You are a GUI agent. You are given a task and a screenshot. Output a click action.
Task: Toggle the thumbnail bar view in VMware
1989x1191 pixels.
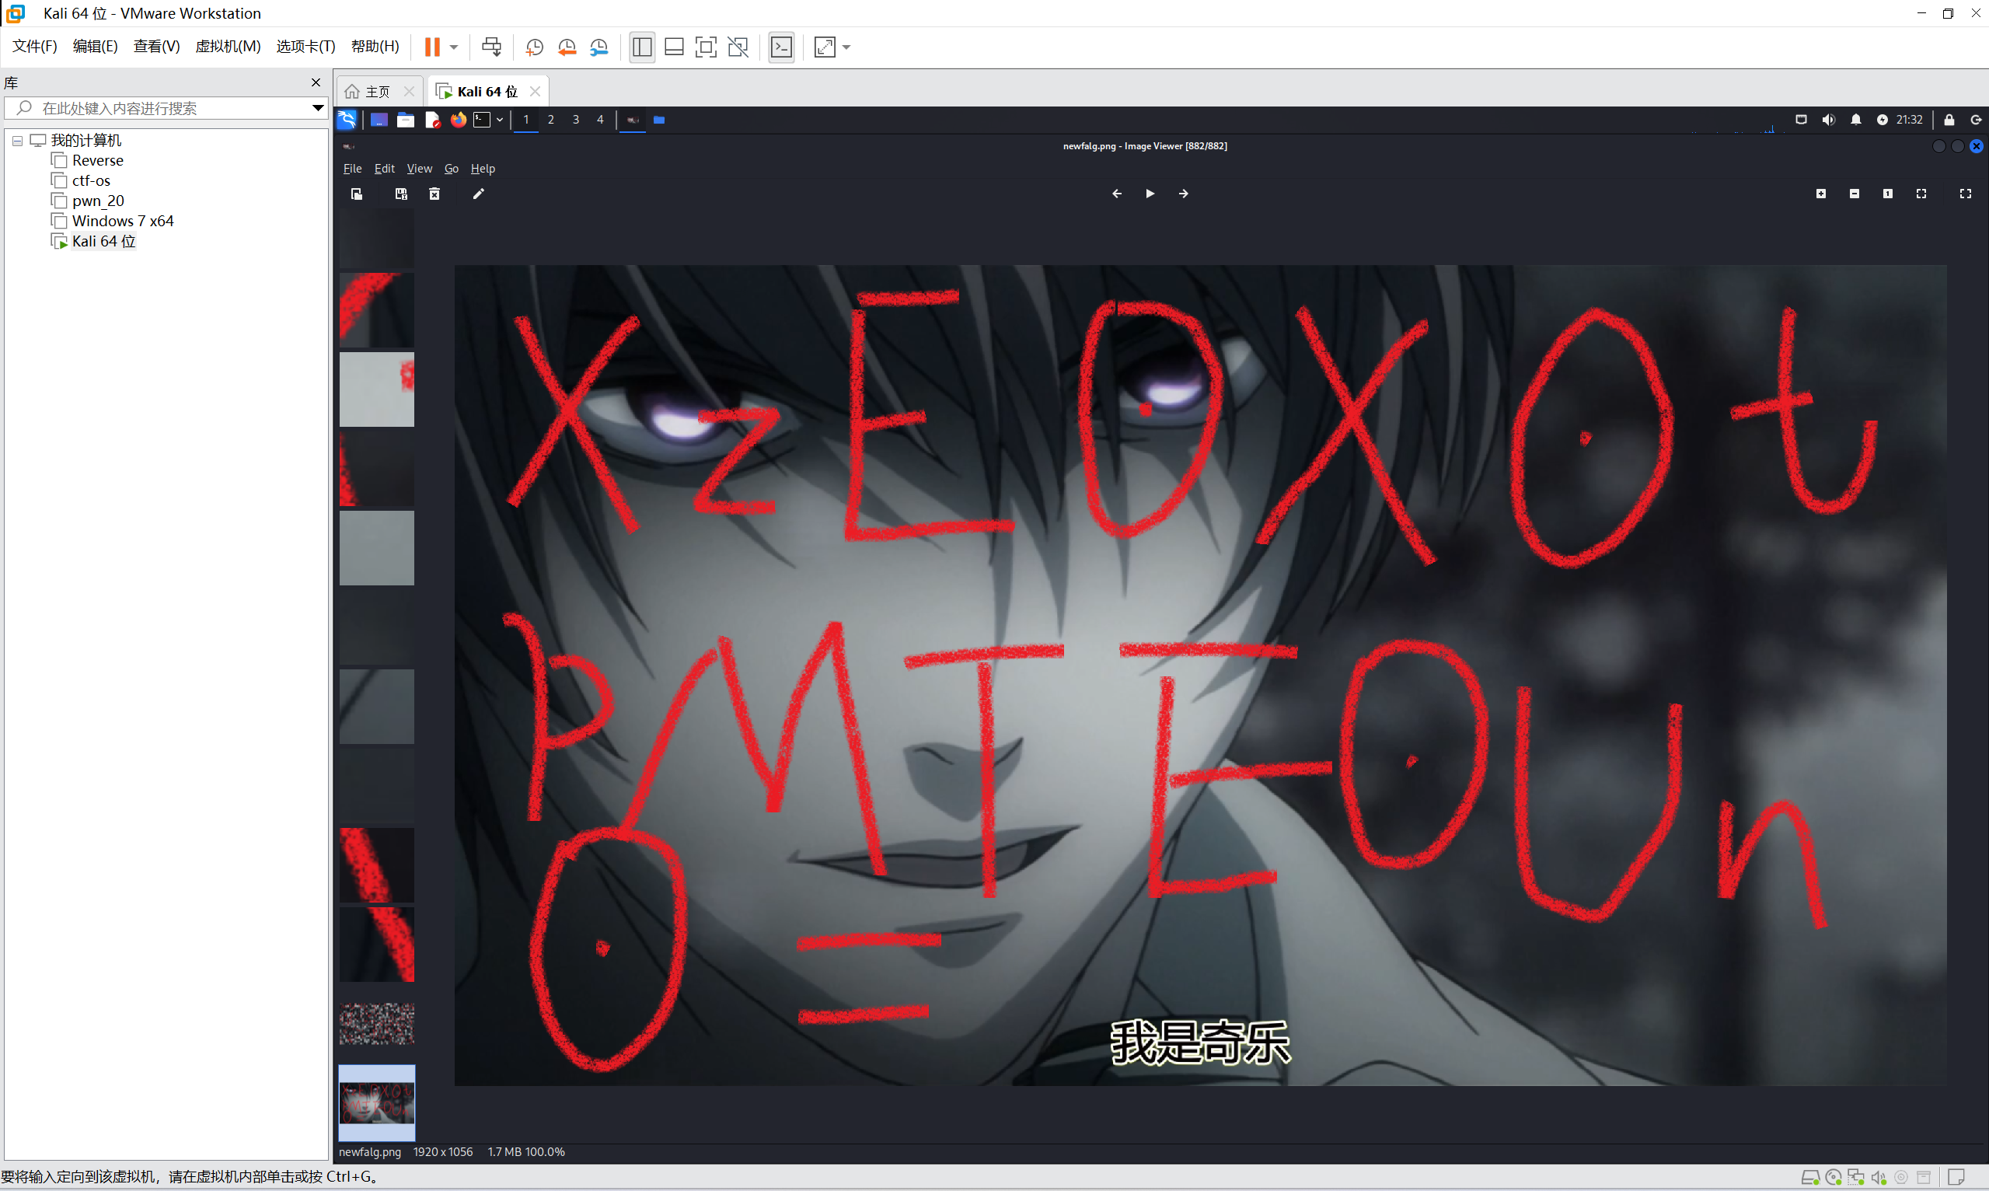coord(675,47)
